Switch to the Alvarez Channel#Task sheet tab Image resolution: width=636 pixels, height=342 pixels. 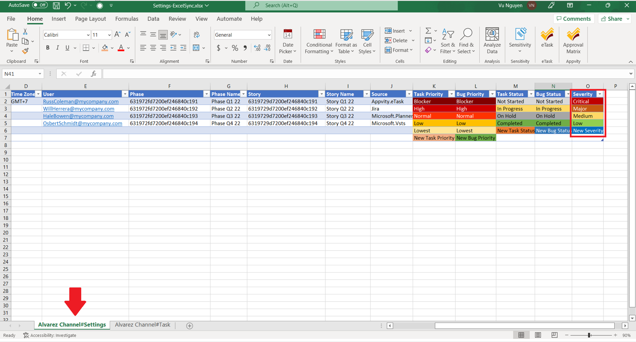click(142, 325)
